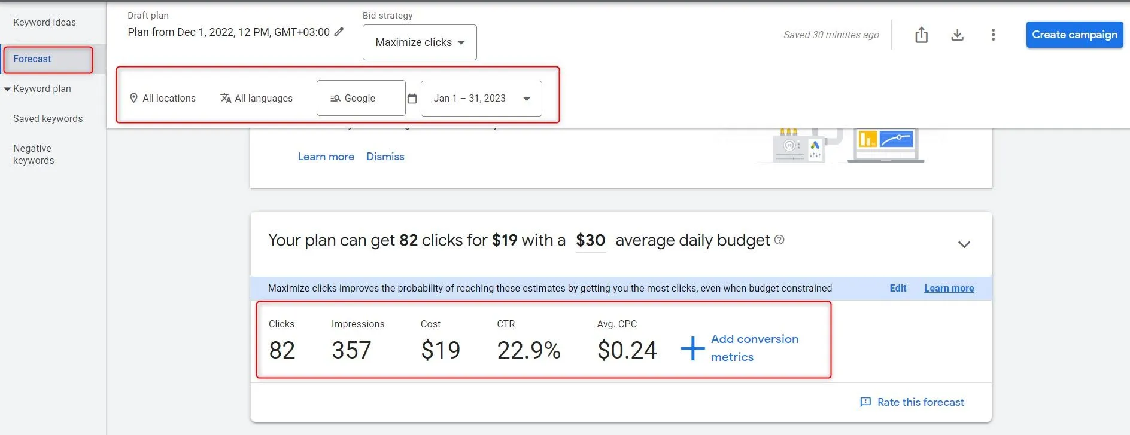Screen dimensions: 1130x435
Task: Click the Avg. CPC value $0.24
Action: pos(627,350)
